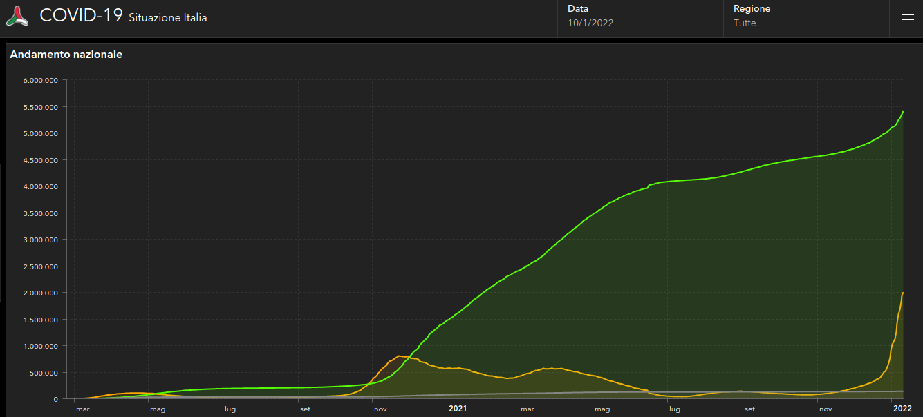Open the hamburger menu icon
The height and width of the screenshot is (417, 923).
point(907,15)
